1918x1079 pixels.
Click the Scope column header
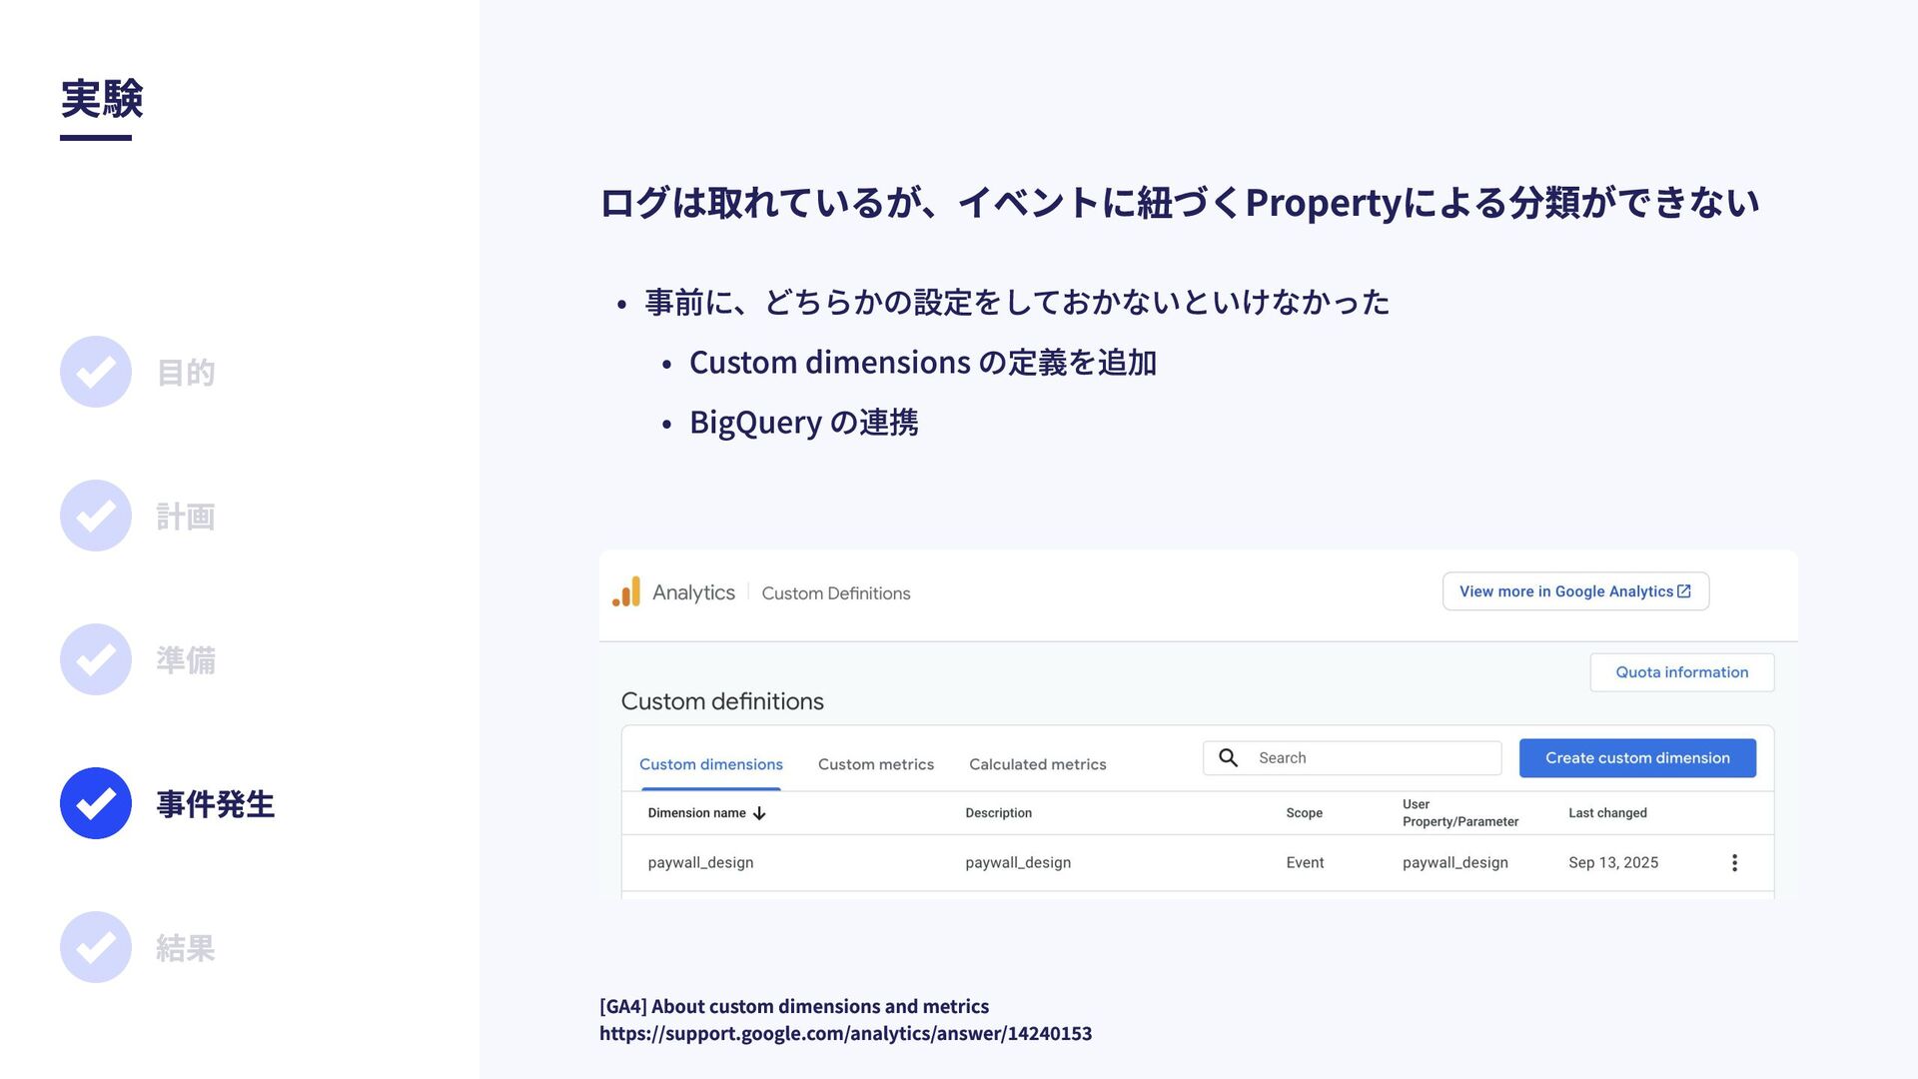pyautogui.click(x=1304, y=813)
